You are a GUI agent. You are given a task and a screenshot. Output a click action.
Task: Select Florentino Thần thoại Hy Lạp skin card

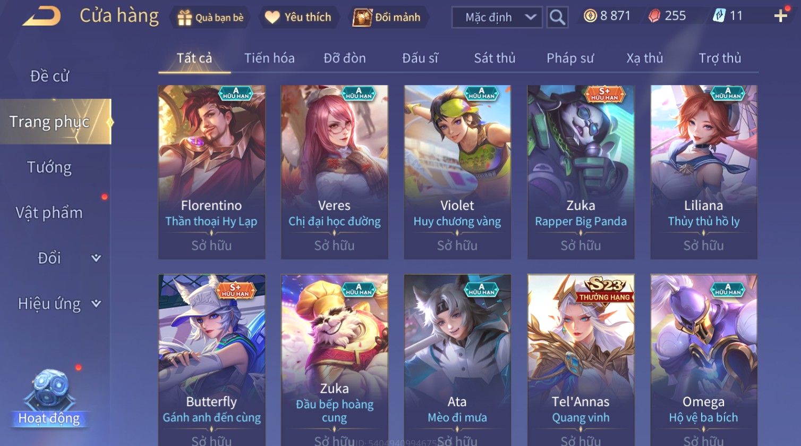[211, 172]
